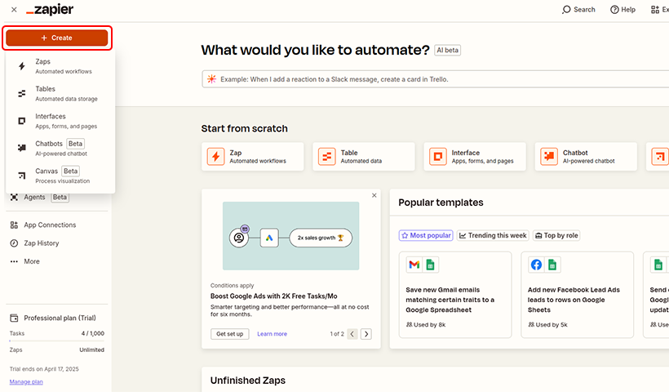Image resolution: width=669 pixels, height=392 pixels.
Task: Click the Tables icon in Create menu
Action: click(x=22, y=94)
